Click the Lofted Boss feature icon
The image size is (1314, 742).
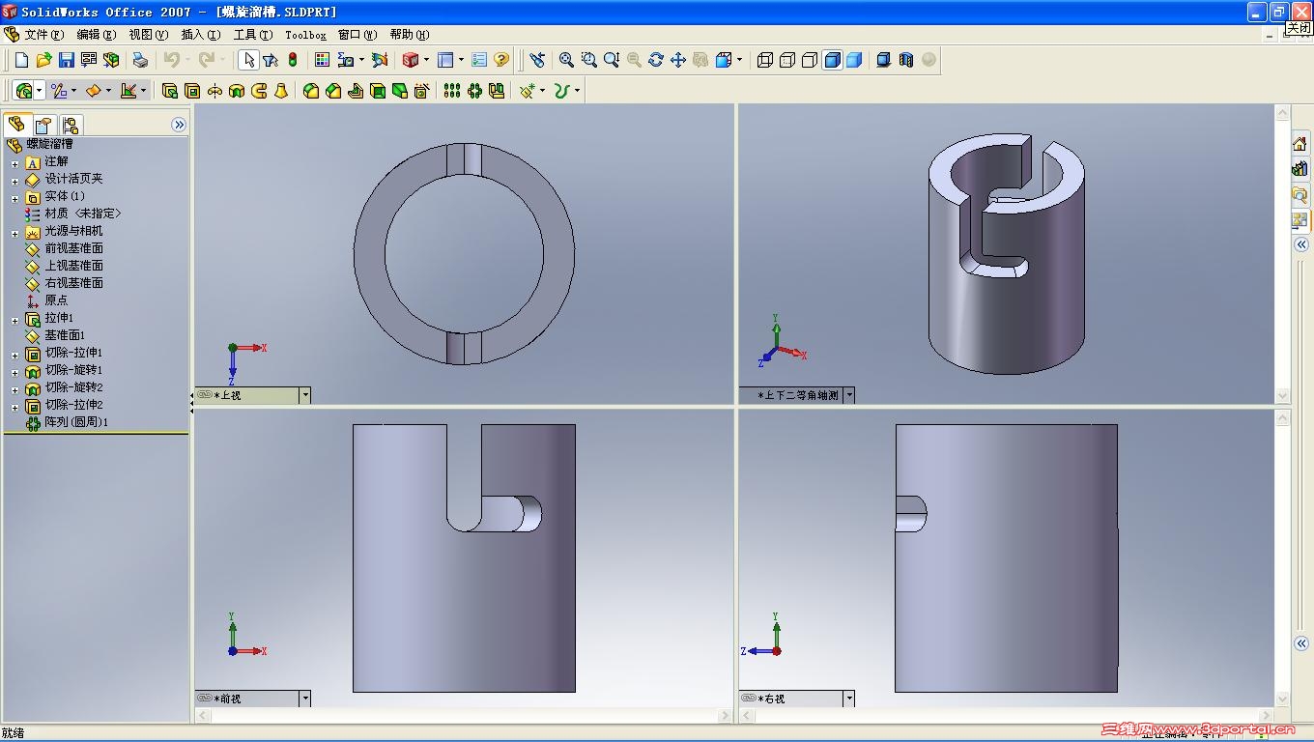click(281, 91)
